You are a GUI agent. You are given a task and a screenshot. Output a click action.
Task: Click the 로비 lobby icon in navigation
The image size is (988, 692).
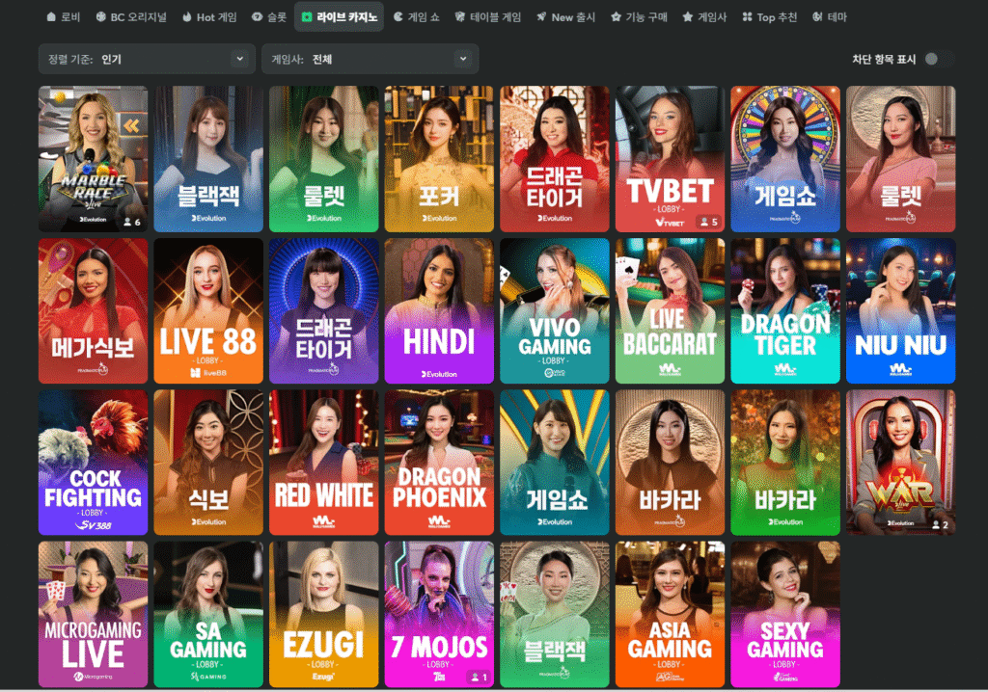pyautogui.click(x=51, y=17)
